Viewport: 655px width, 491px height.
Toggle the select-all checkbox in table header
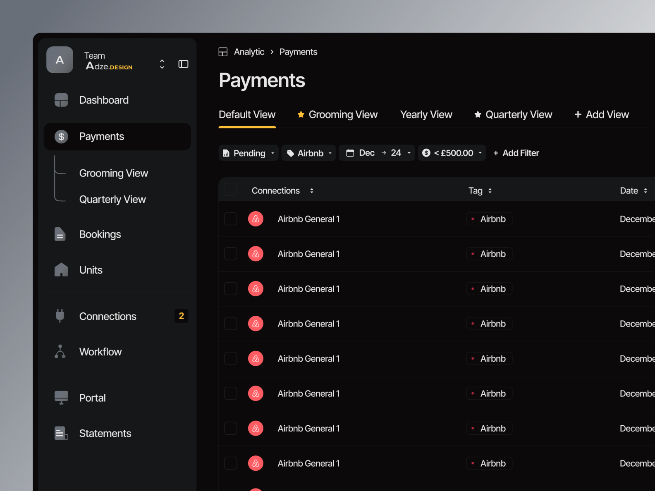230,190
